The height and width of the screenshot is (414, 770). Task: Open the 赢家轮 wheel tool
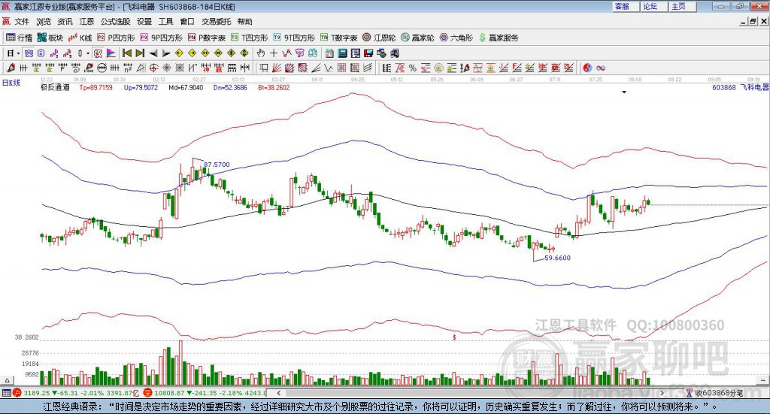pos(417,38)
